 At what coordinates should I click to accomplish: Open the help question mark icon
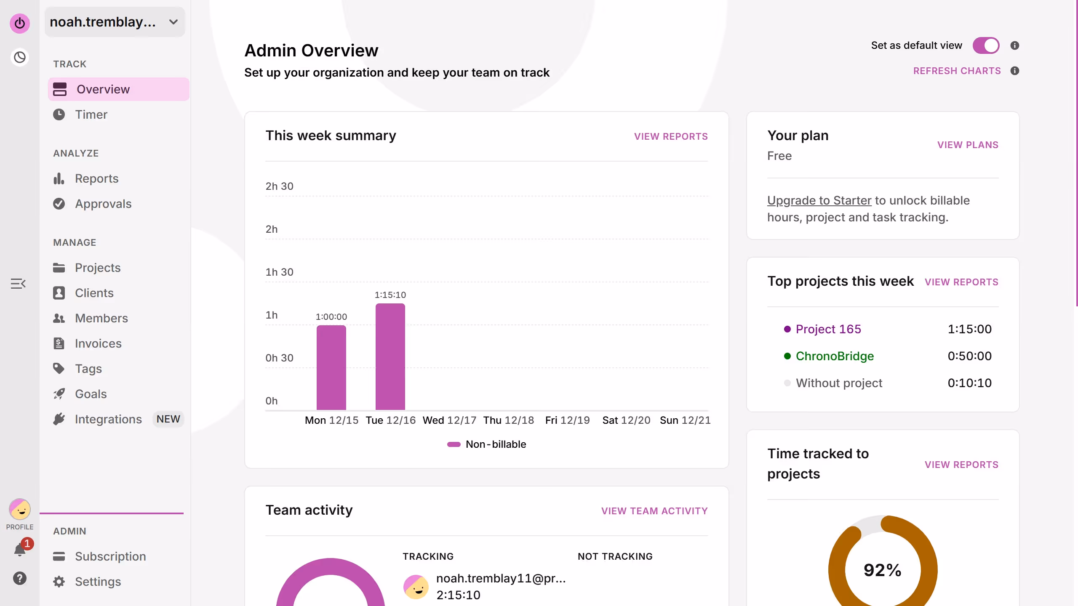point(20,578)
